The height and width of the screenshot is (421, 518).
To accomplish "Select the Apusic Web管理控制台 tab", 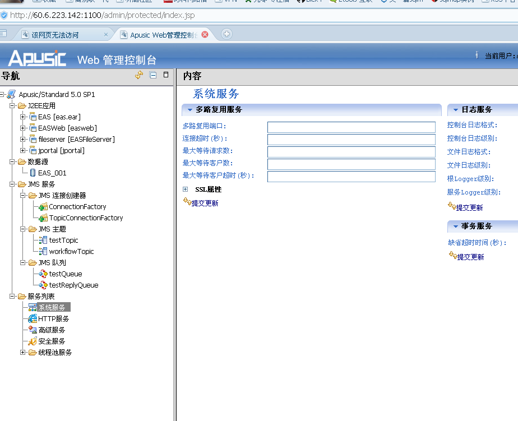I will pos(163,35).
